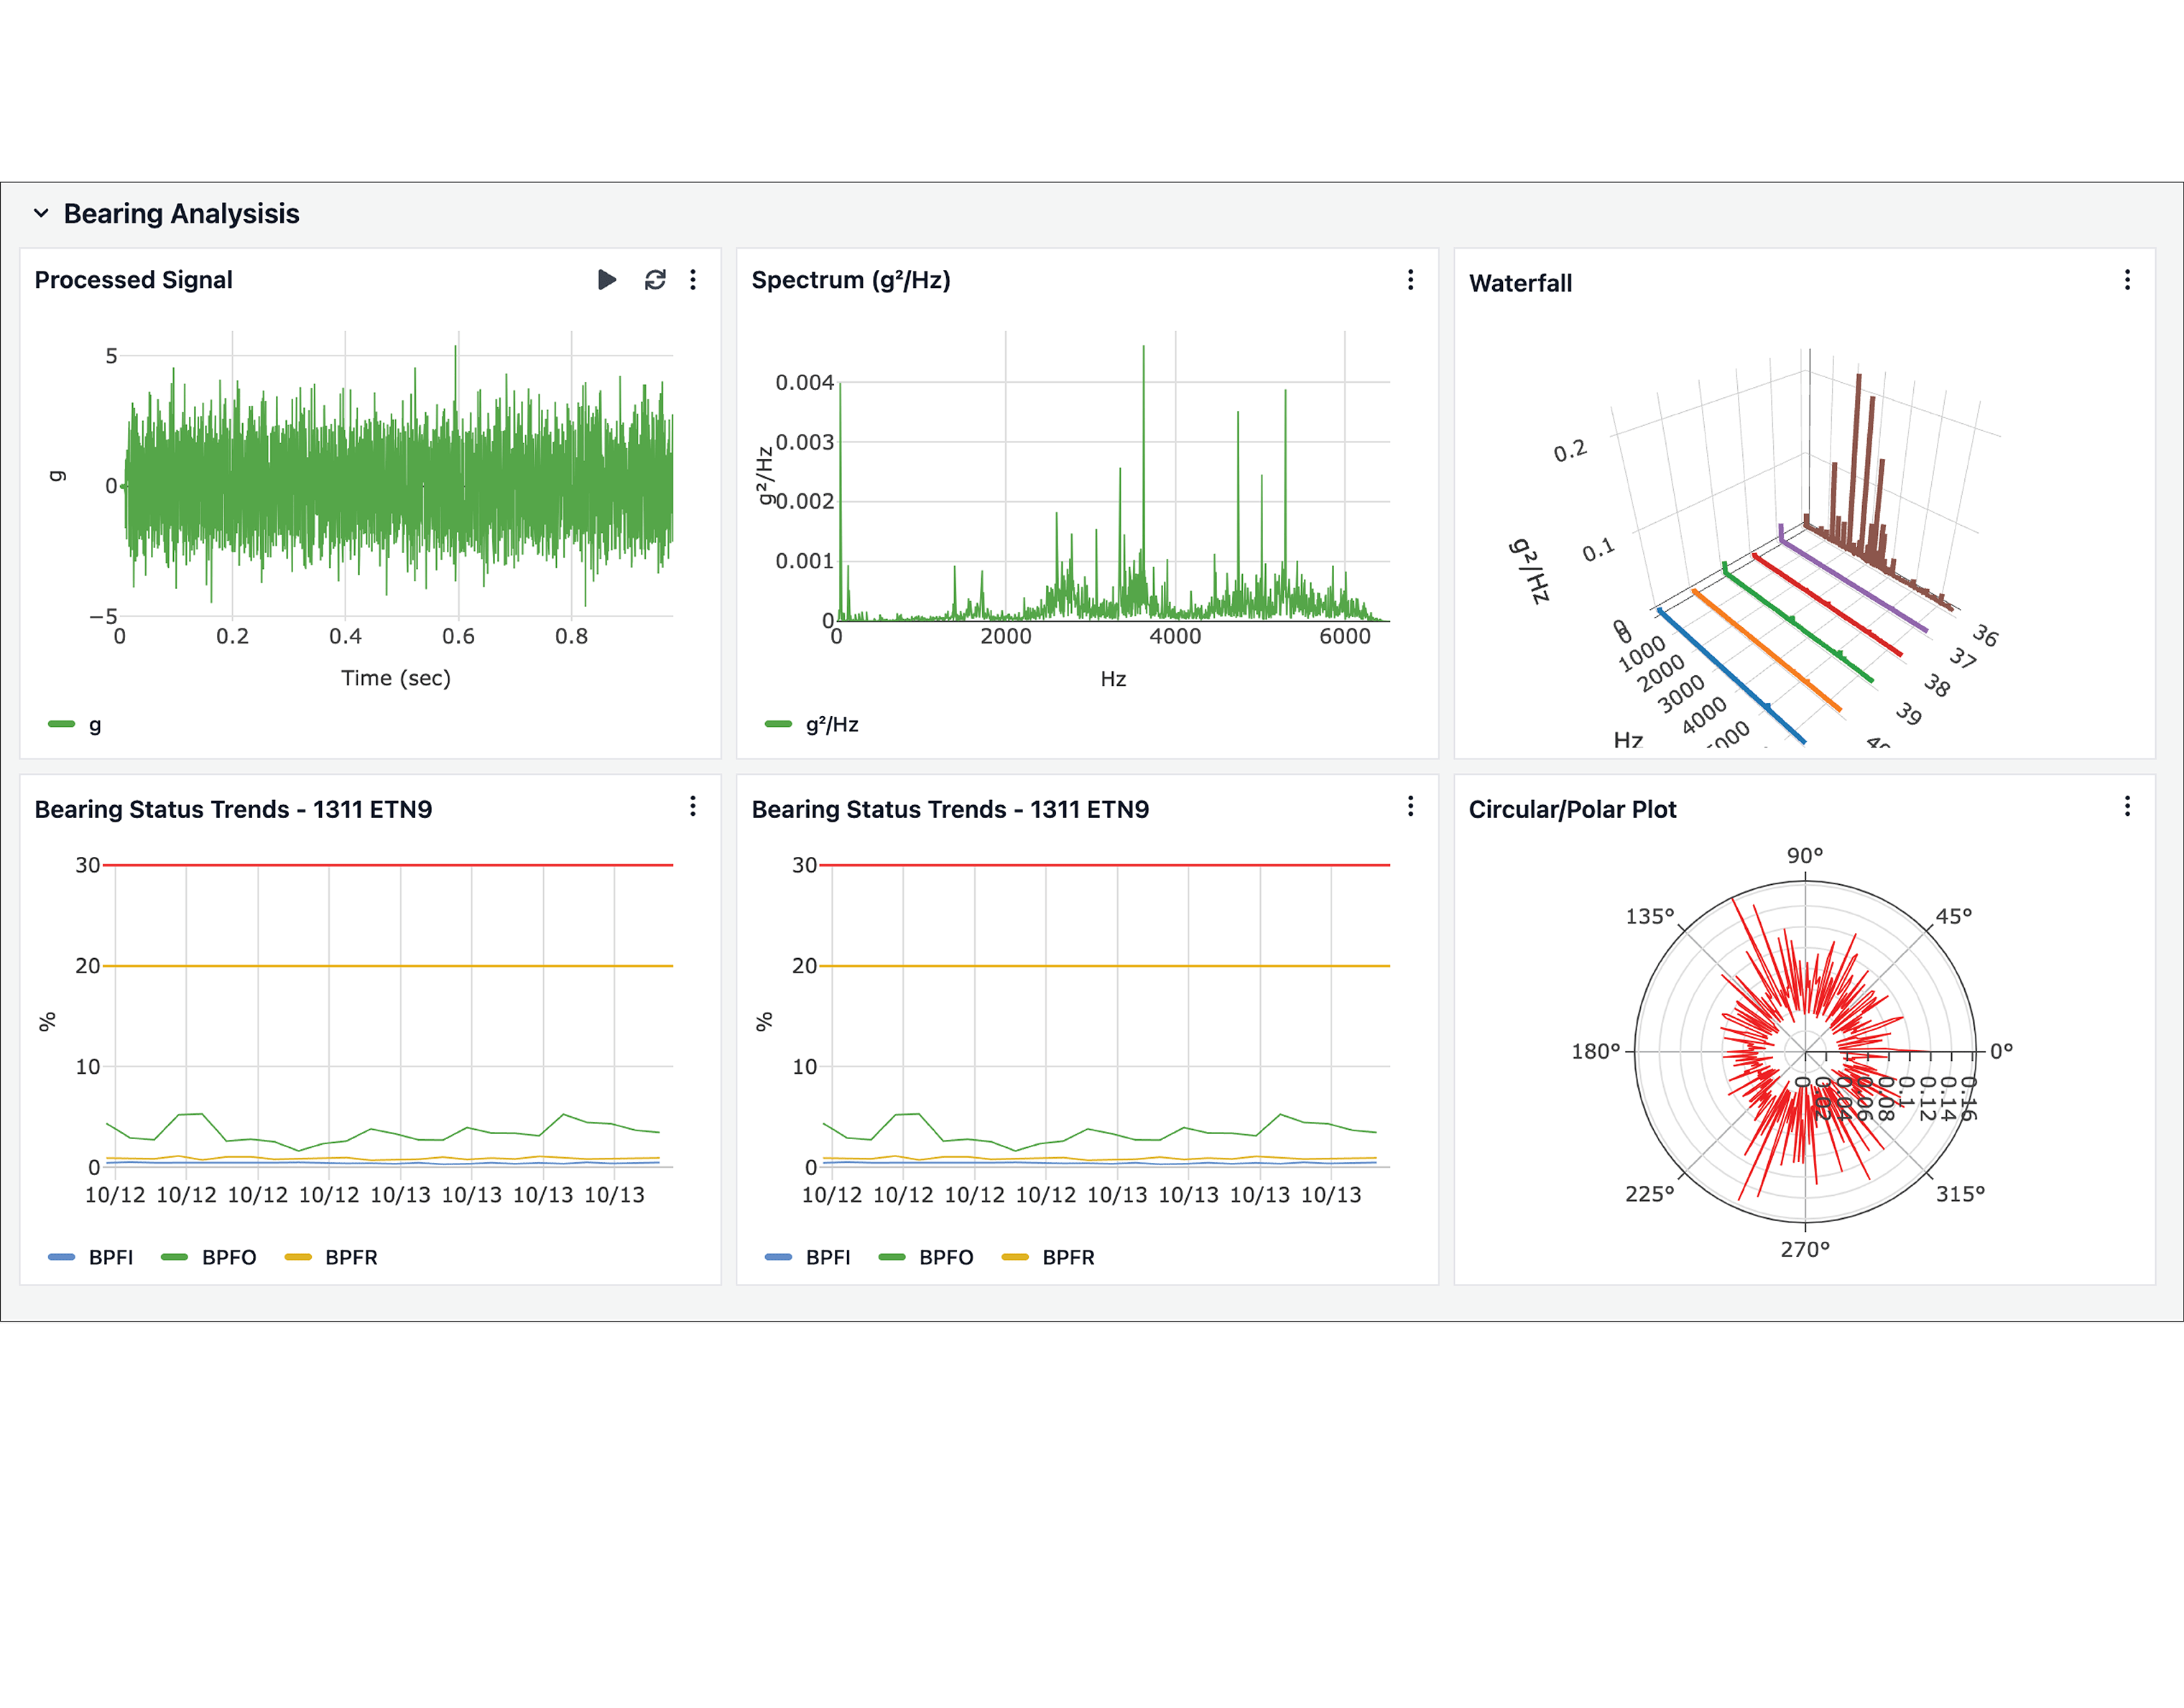
Task: Open left Bearing Status Trends kebab menu
Action: pos(693,806)
